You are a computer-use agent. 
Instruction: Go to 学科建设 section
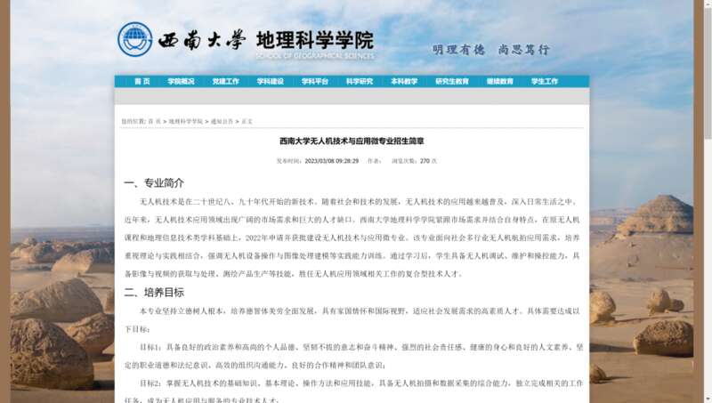click(x=270, y=81)
